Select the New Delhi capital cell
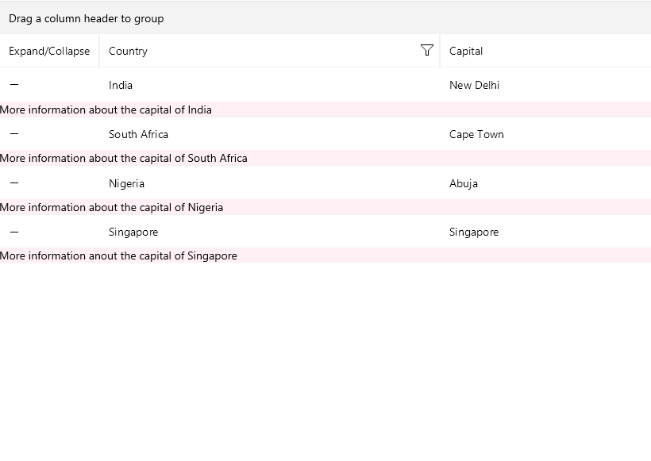Image resolution: width=651 pixels, height=461 pixels. [474, 85]
